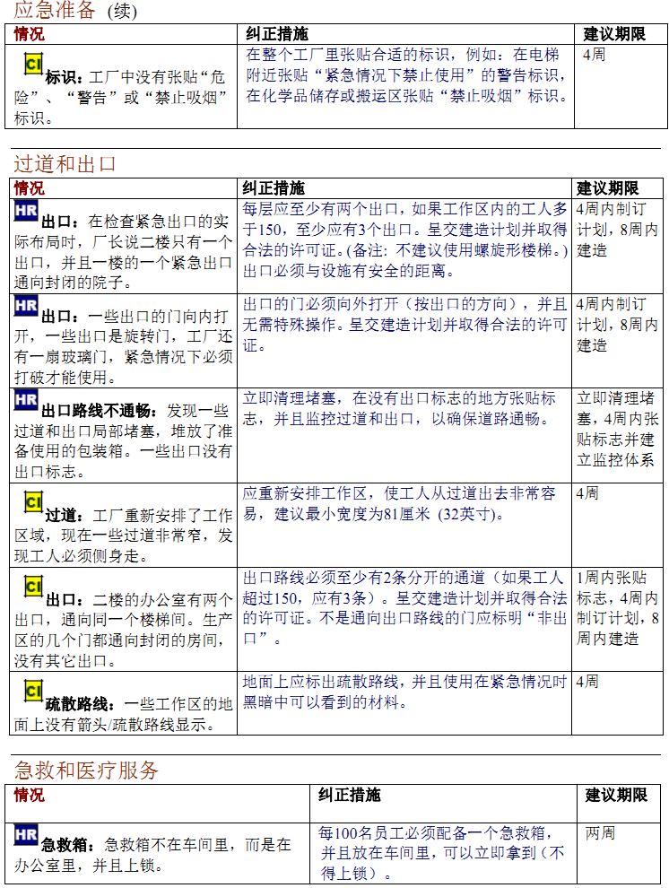669x888 pixels.
Task: Click 情况 header in the 过道和出口 table
Action: coord(29,188)
